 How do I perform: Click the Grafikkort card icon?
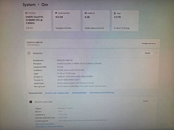point(86,13)
